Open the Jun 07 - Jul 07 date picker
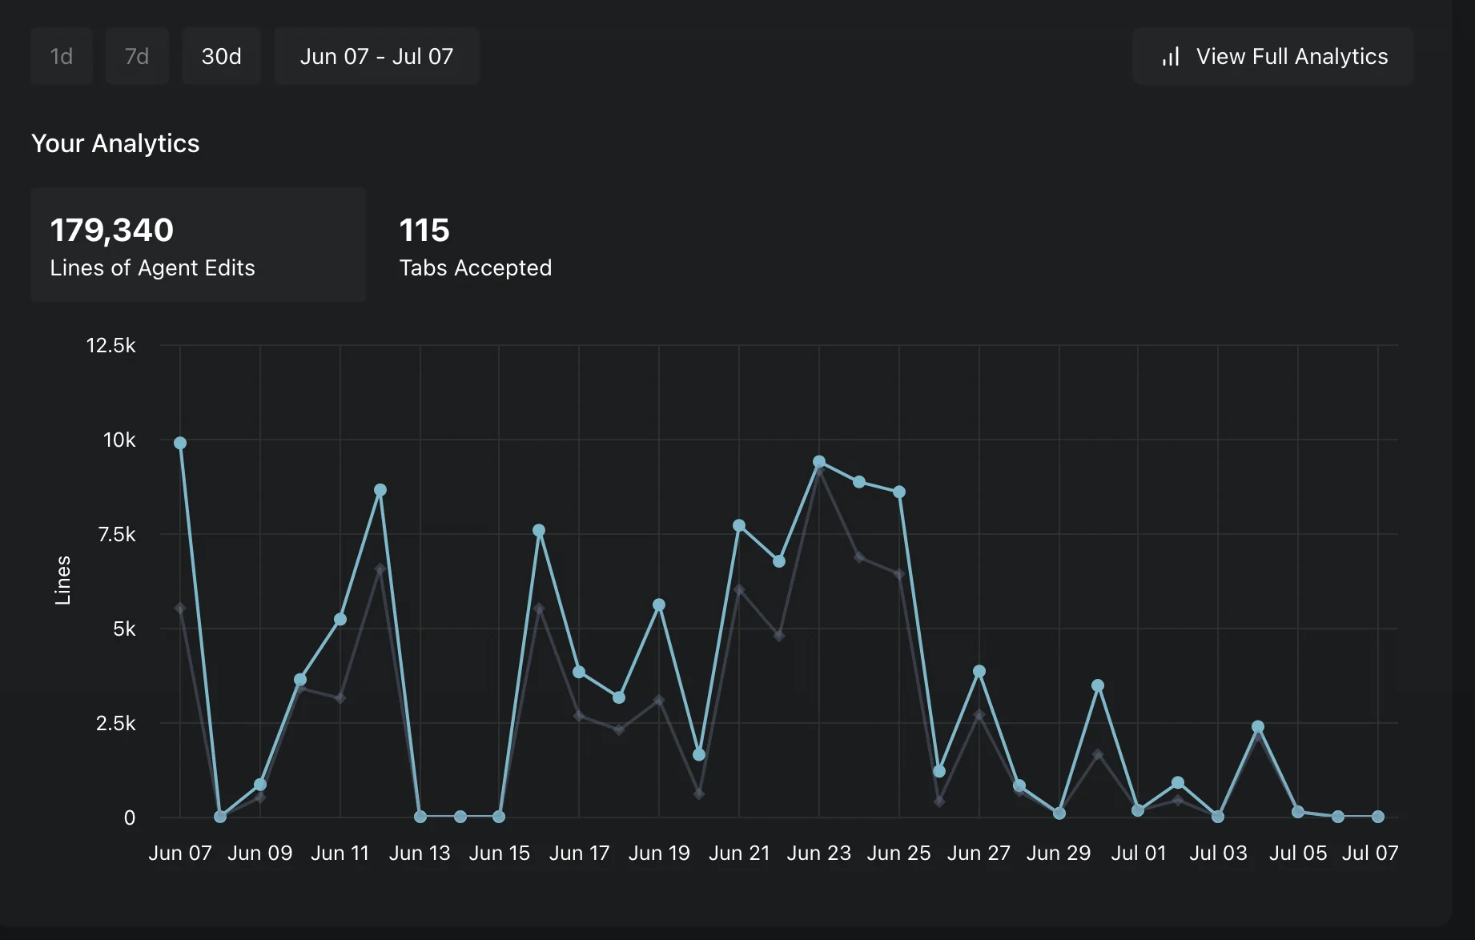The width and height of the screenshot is (1475, 940). click(376, 56)
